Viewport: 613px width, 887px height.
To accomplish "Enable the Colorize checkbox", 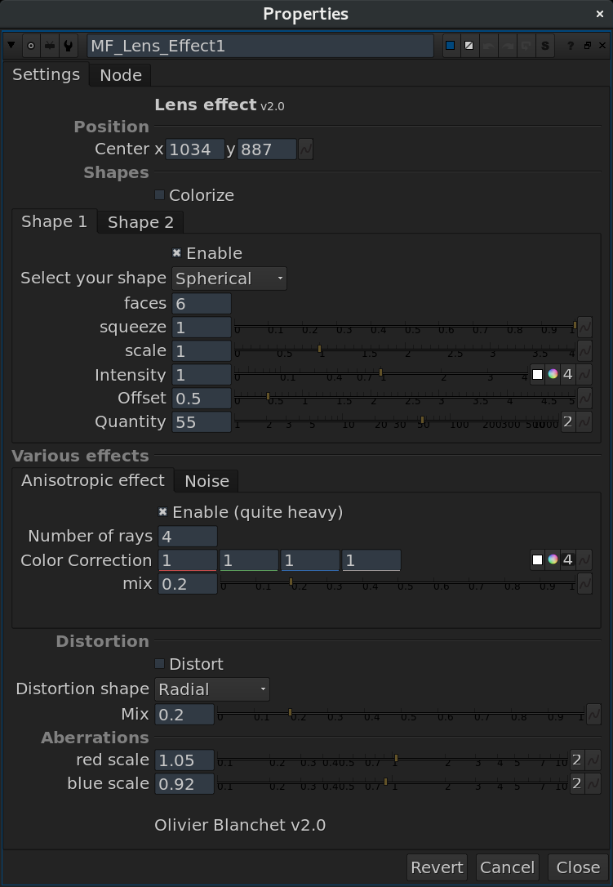I will click(160, 195).
